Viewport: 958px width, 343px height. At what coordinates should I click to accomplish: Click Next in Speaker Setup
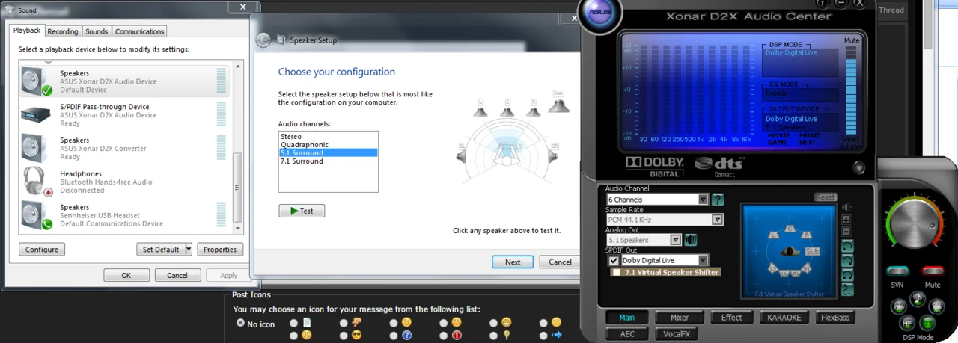(x=513, y=262)
